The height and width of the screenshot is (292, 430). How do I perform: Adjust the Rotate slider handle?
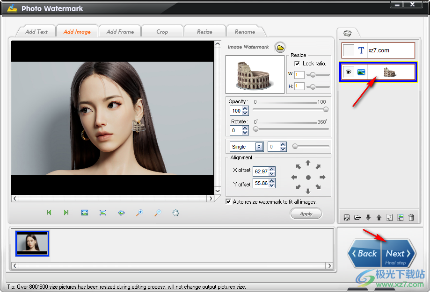coord(255,129)
